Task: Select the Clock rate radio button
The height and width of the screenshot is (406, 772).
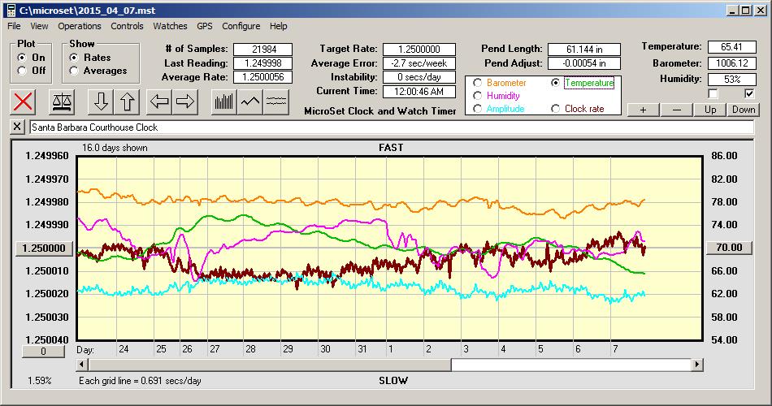Action: pos(555,108)
